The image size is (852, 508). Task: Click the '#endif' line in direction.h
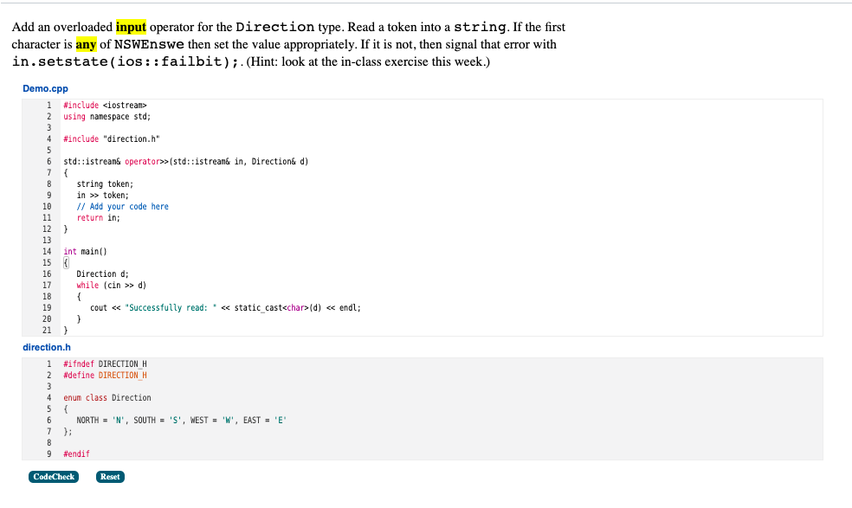coord(76,453)
